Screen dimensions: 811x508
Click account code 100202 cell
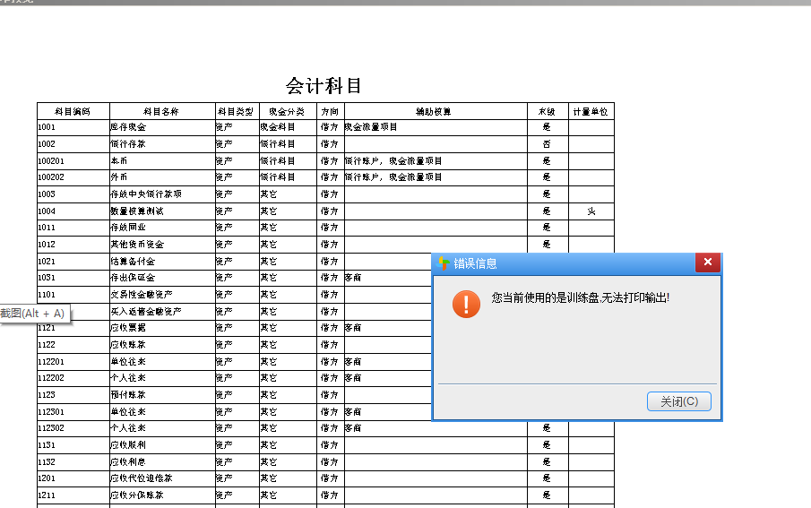tap(51, 177)
